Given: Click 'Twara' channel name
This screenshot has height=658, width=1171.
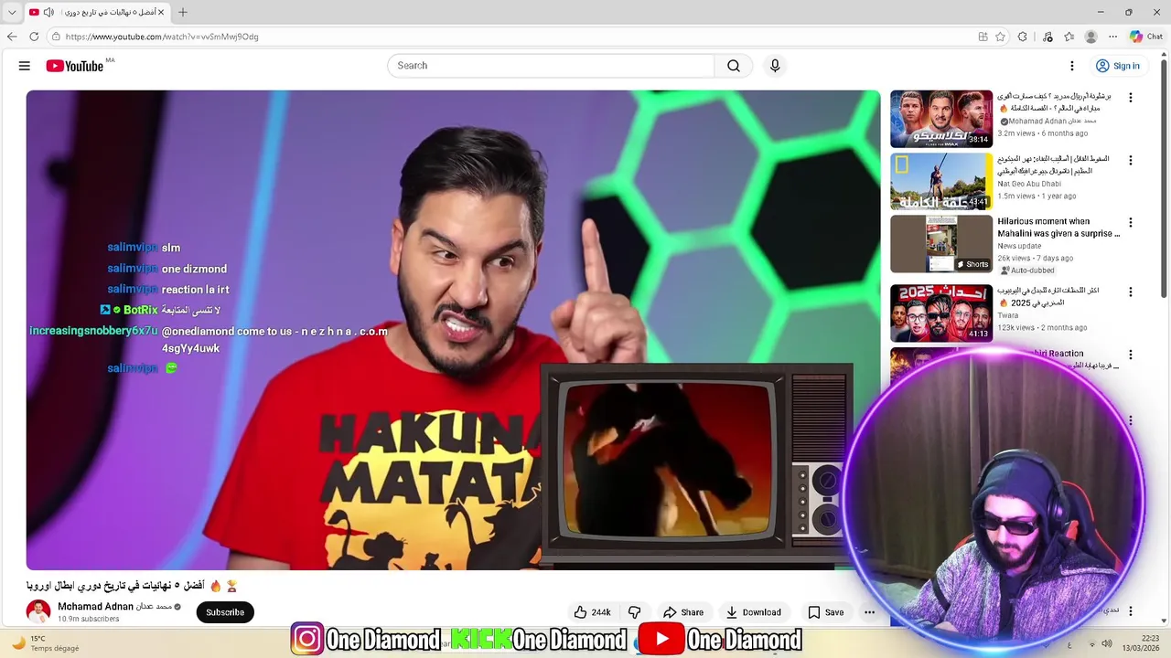Looking at the screenshot, I should [1008, 315].
